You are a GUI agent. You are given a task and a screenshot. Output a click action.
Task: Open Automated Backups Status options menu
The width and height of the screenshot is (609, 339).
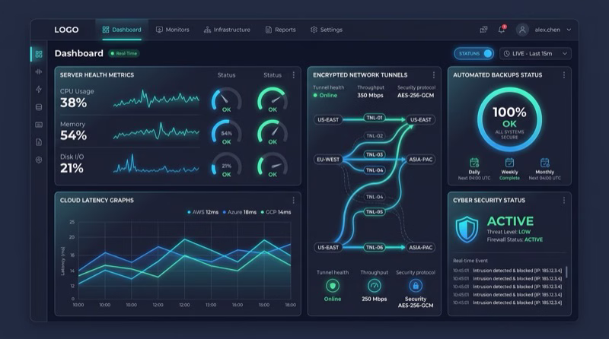(x=564, y=74)
